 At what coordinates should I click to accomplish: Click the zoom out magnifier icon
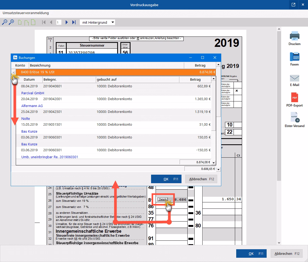coord(5,22)
